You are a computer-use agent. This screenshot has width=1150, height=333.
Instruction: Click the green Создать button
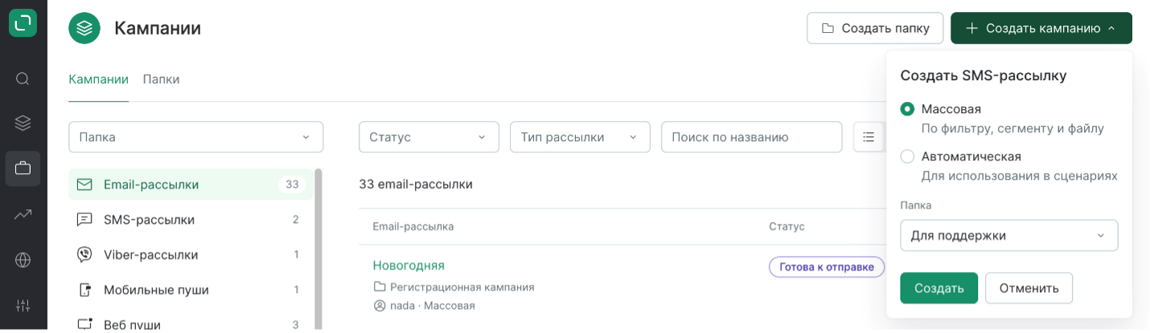pos(938,288)
